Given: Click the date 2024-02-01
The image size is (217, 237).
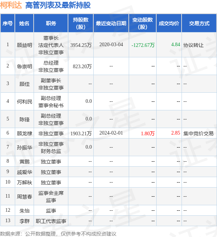Looking at the screenshot, I should tap(111, 133).
